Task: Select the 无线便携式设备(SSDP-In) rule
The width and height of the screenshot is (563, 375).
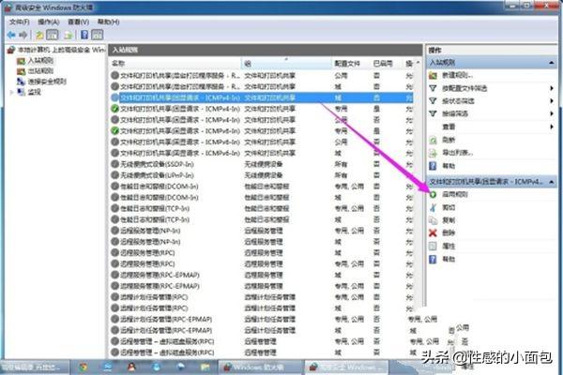Action: click(262, 164)
